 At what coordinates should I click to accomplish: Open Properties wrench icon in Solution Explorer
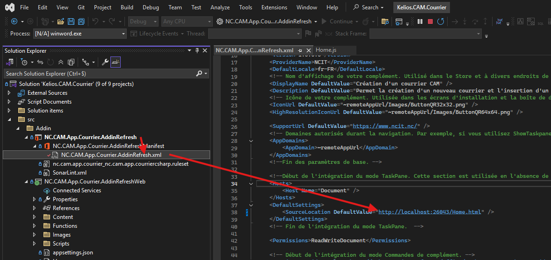pos(105,62)
